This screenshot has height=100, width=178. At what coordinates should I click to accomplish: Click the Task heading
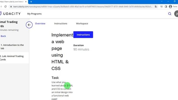(55, 78)
